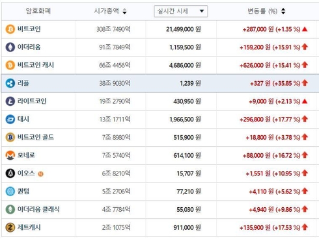Open the 비트코인 골드 coin name link
The width and height of the screenshot is (319, 239).
click(x=36, y=137)
